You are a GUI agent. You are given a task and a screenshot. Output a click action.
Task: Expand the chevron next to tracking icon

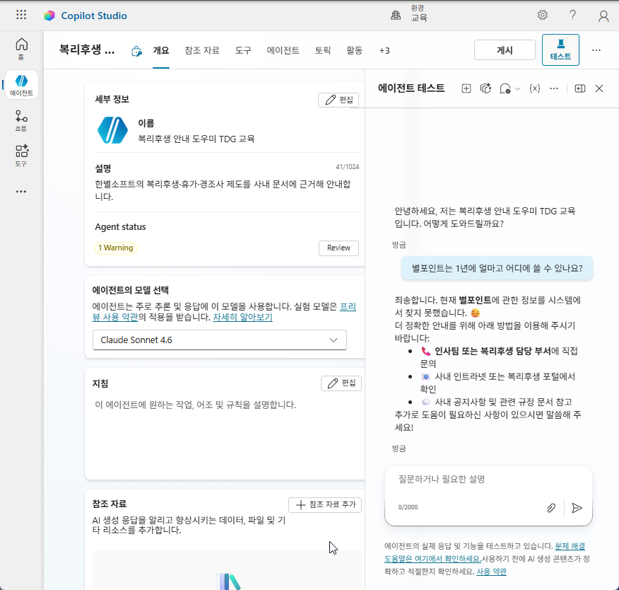pyautogui.click(x=517, y=89)
